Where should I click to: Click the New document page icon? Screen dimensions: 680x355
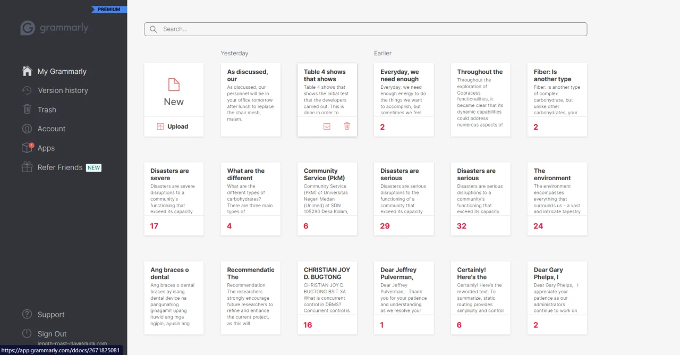(x=174, y=85)
